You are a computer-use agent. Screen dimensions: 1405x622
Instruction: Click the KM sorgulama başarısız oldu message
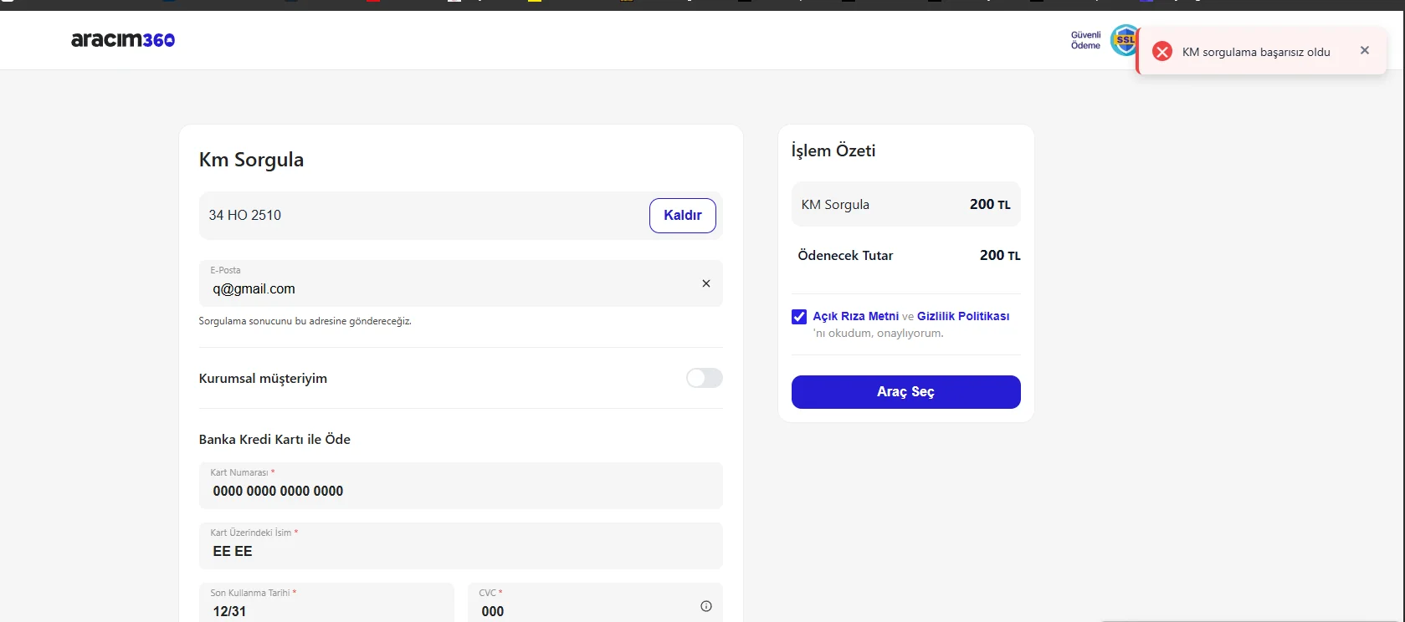tap(1255, 52)
